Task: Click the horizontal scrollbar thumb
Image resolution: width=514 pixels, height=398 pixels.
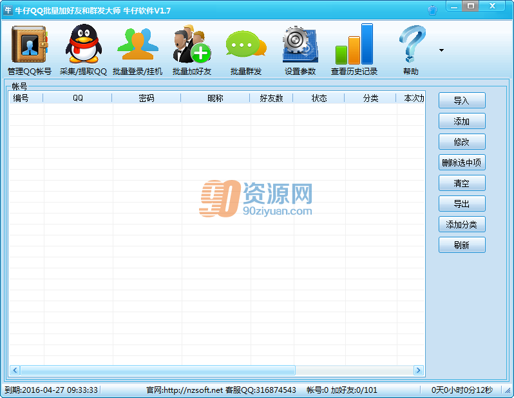Action: click(158, 370)
